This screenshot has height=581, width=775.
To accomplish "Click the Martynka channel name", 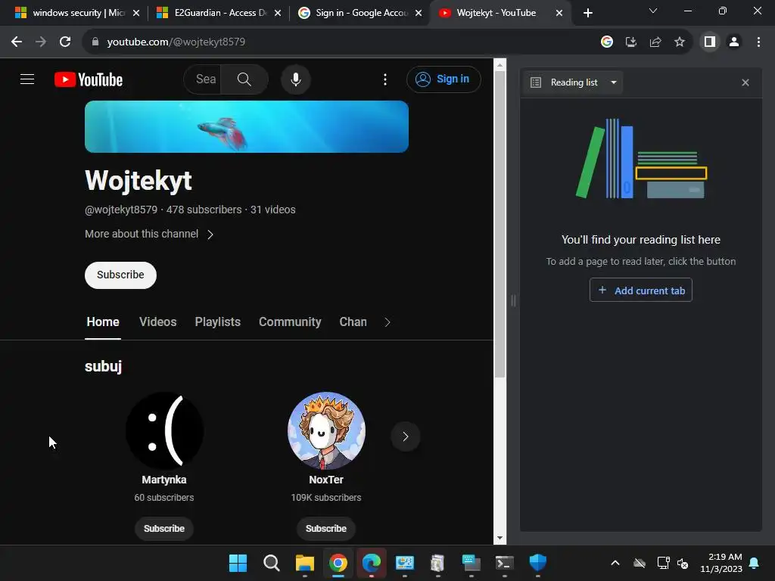I will coord(164,480).
